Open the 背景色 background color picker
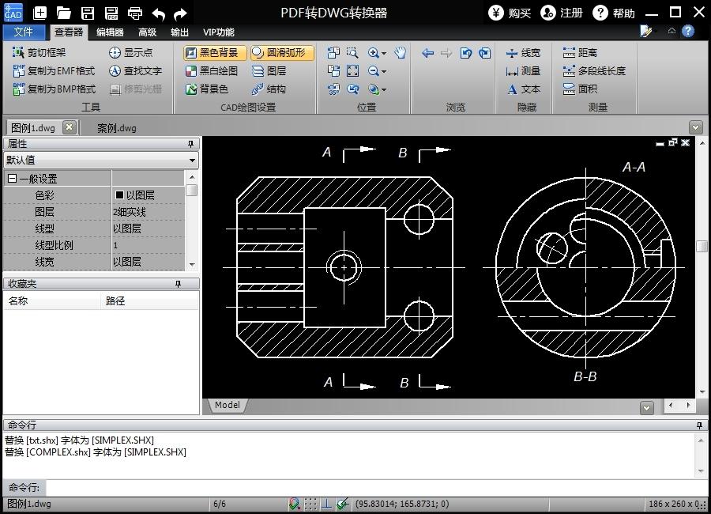 coord(207,89)
